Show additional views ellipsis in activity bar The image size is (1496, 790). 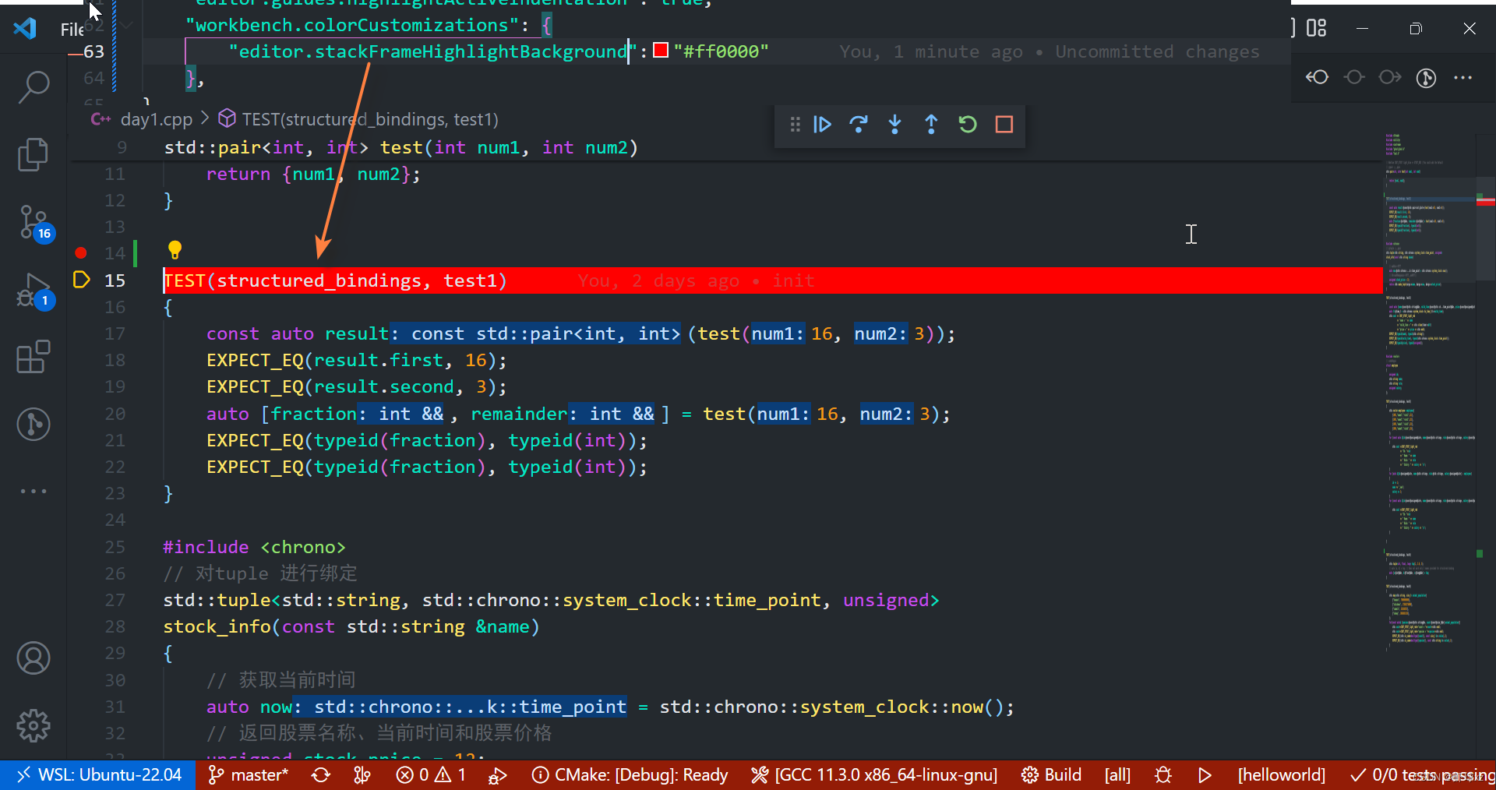click(x=34, y=491)
